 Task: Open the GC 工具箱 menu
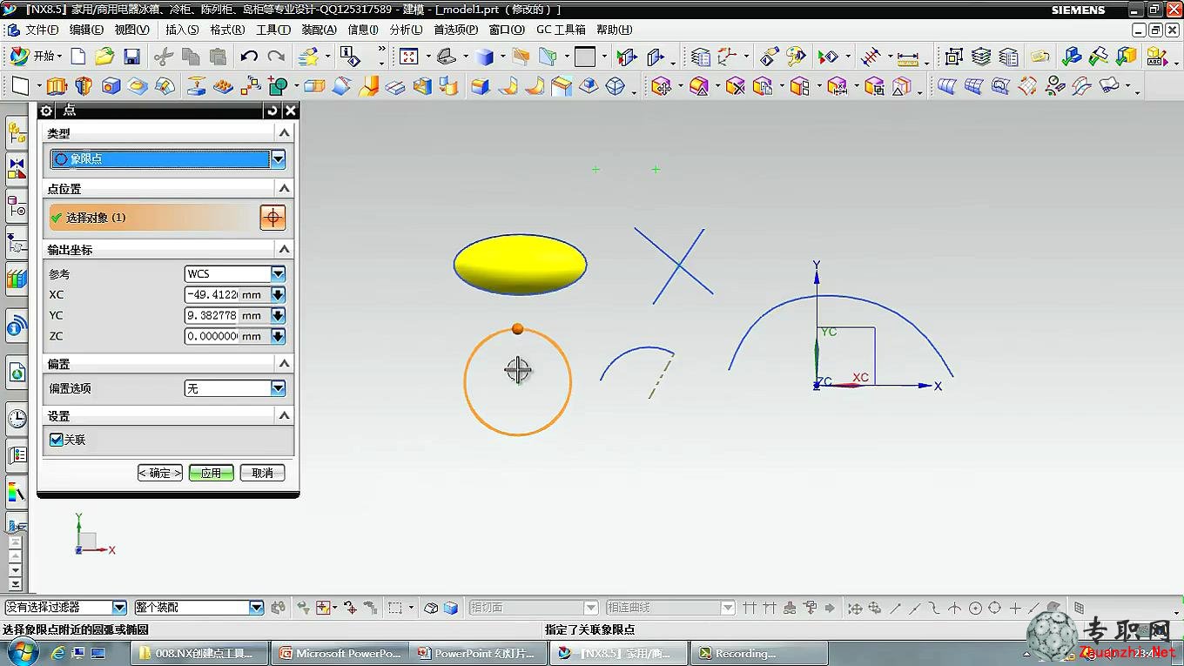(x=561, y=30)
